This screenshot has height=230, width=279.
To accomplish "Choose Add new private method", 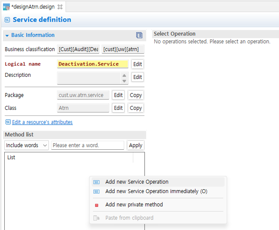I will pyautogui.click(x=134, y=205).
